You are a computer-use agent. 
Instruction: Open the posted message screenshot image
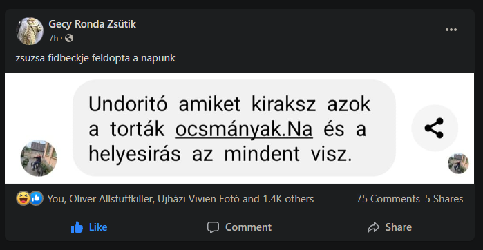pyautogui.click(x=239, y=128)
